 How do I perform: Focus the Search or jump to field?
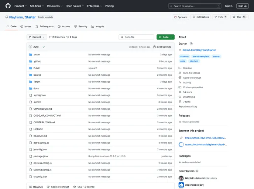pyautogui.click(x=195, y=6)
